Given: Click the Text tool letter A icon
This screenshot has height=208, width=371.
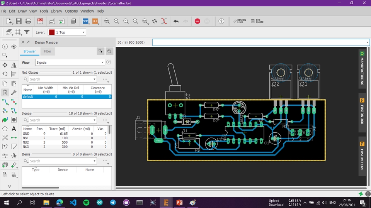Looking at the screenshot, I should [x=14, y=129].
